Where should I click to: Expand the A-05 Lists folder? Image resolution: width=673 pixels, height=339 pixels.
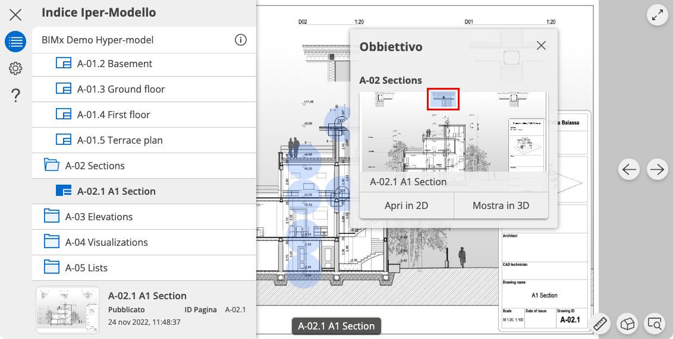click(86, 268)
